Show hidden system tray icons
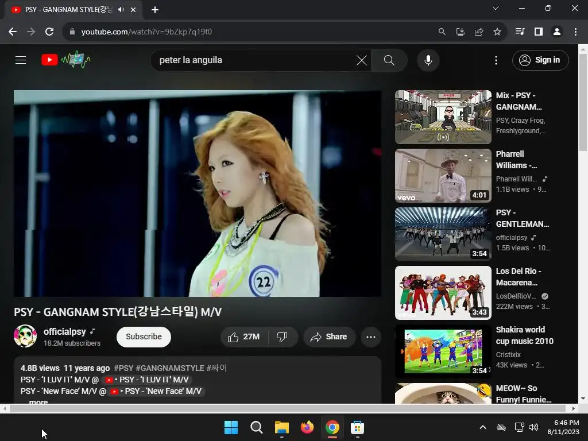Screen dimensions: 588x441 coord(483,427)
